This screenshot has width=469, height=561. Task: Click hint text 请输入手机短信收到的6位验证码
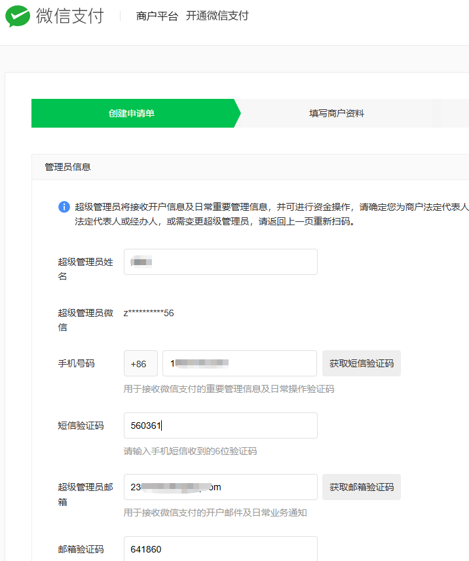pos(190,451)
